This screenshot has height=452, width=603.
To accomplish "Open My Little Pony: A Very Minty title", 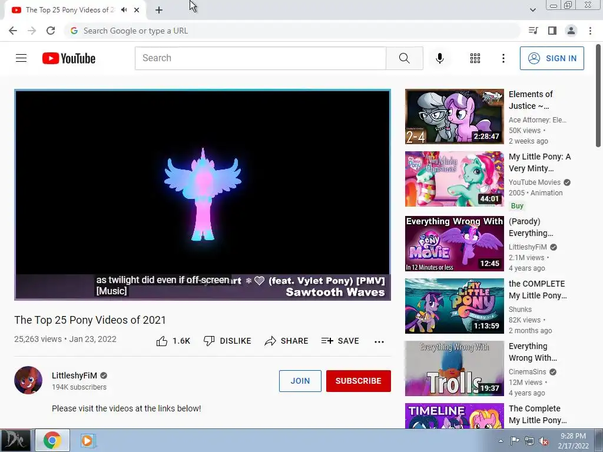I will click(539, 162).
